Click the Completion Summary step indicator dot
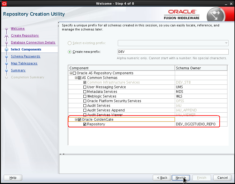 (x=7, y=77)
